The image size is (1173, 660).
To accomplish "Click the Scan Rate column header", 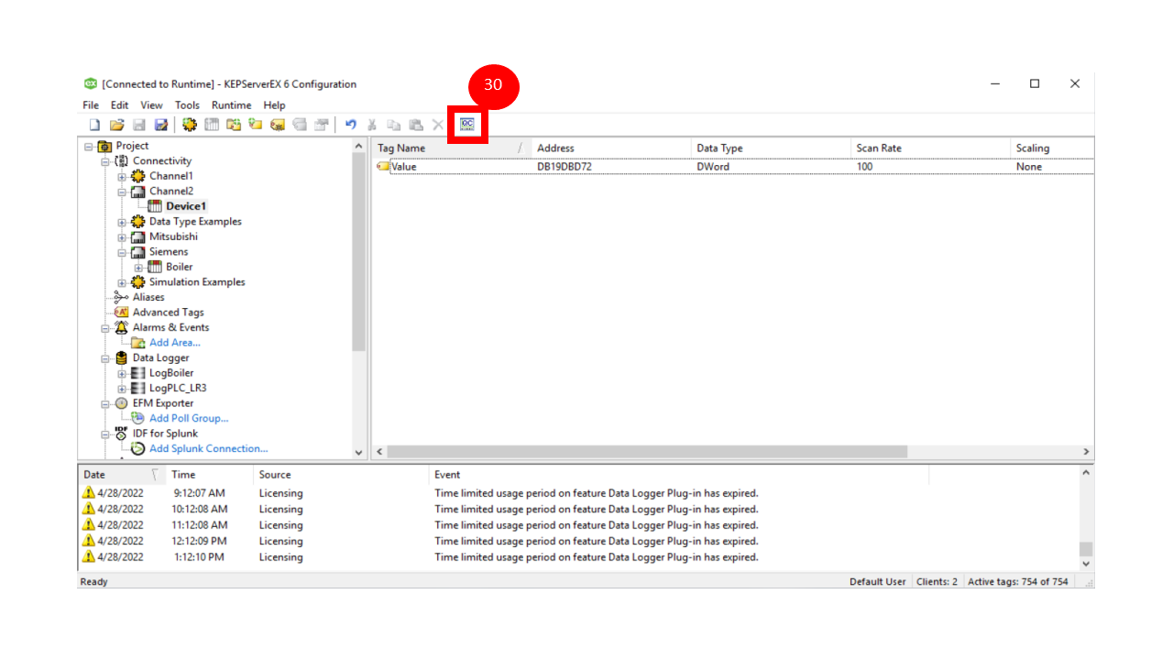I will click(930, 148).
